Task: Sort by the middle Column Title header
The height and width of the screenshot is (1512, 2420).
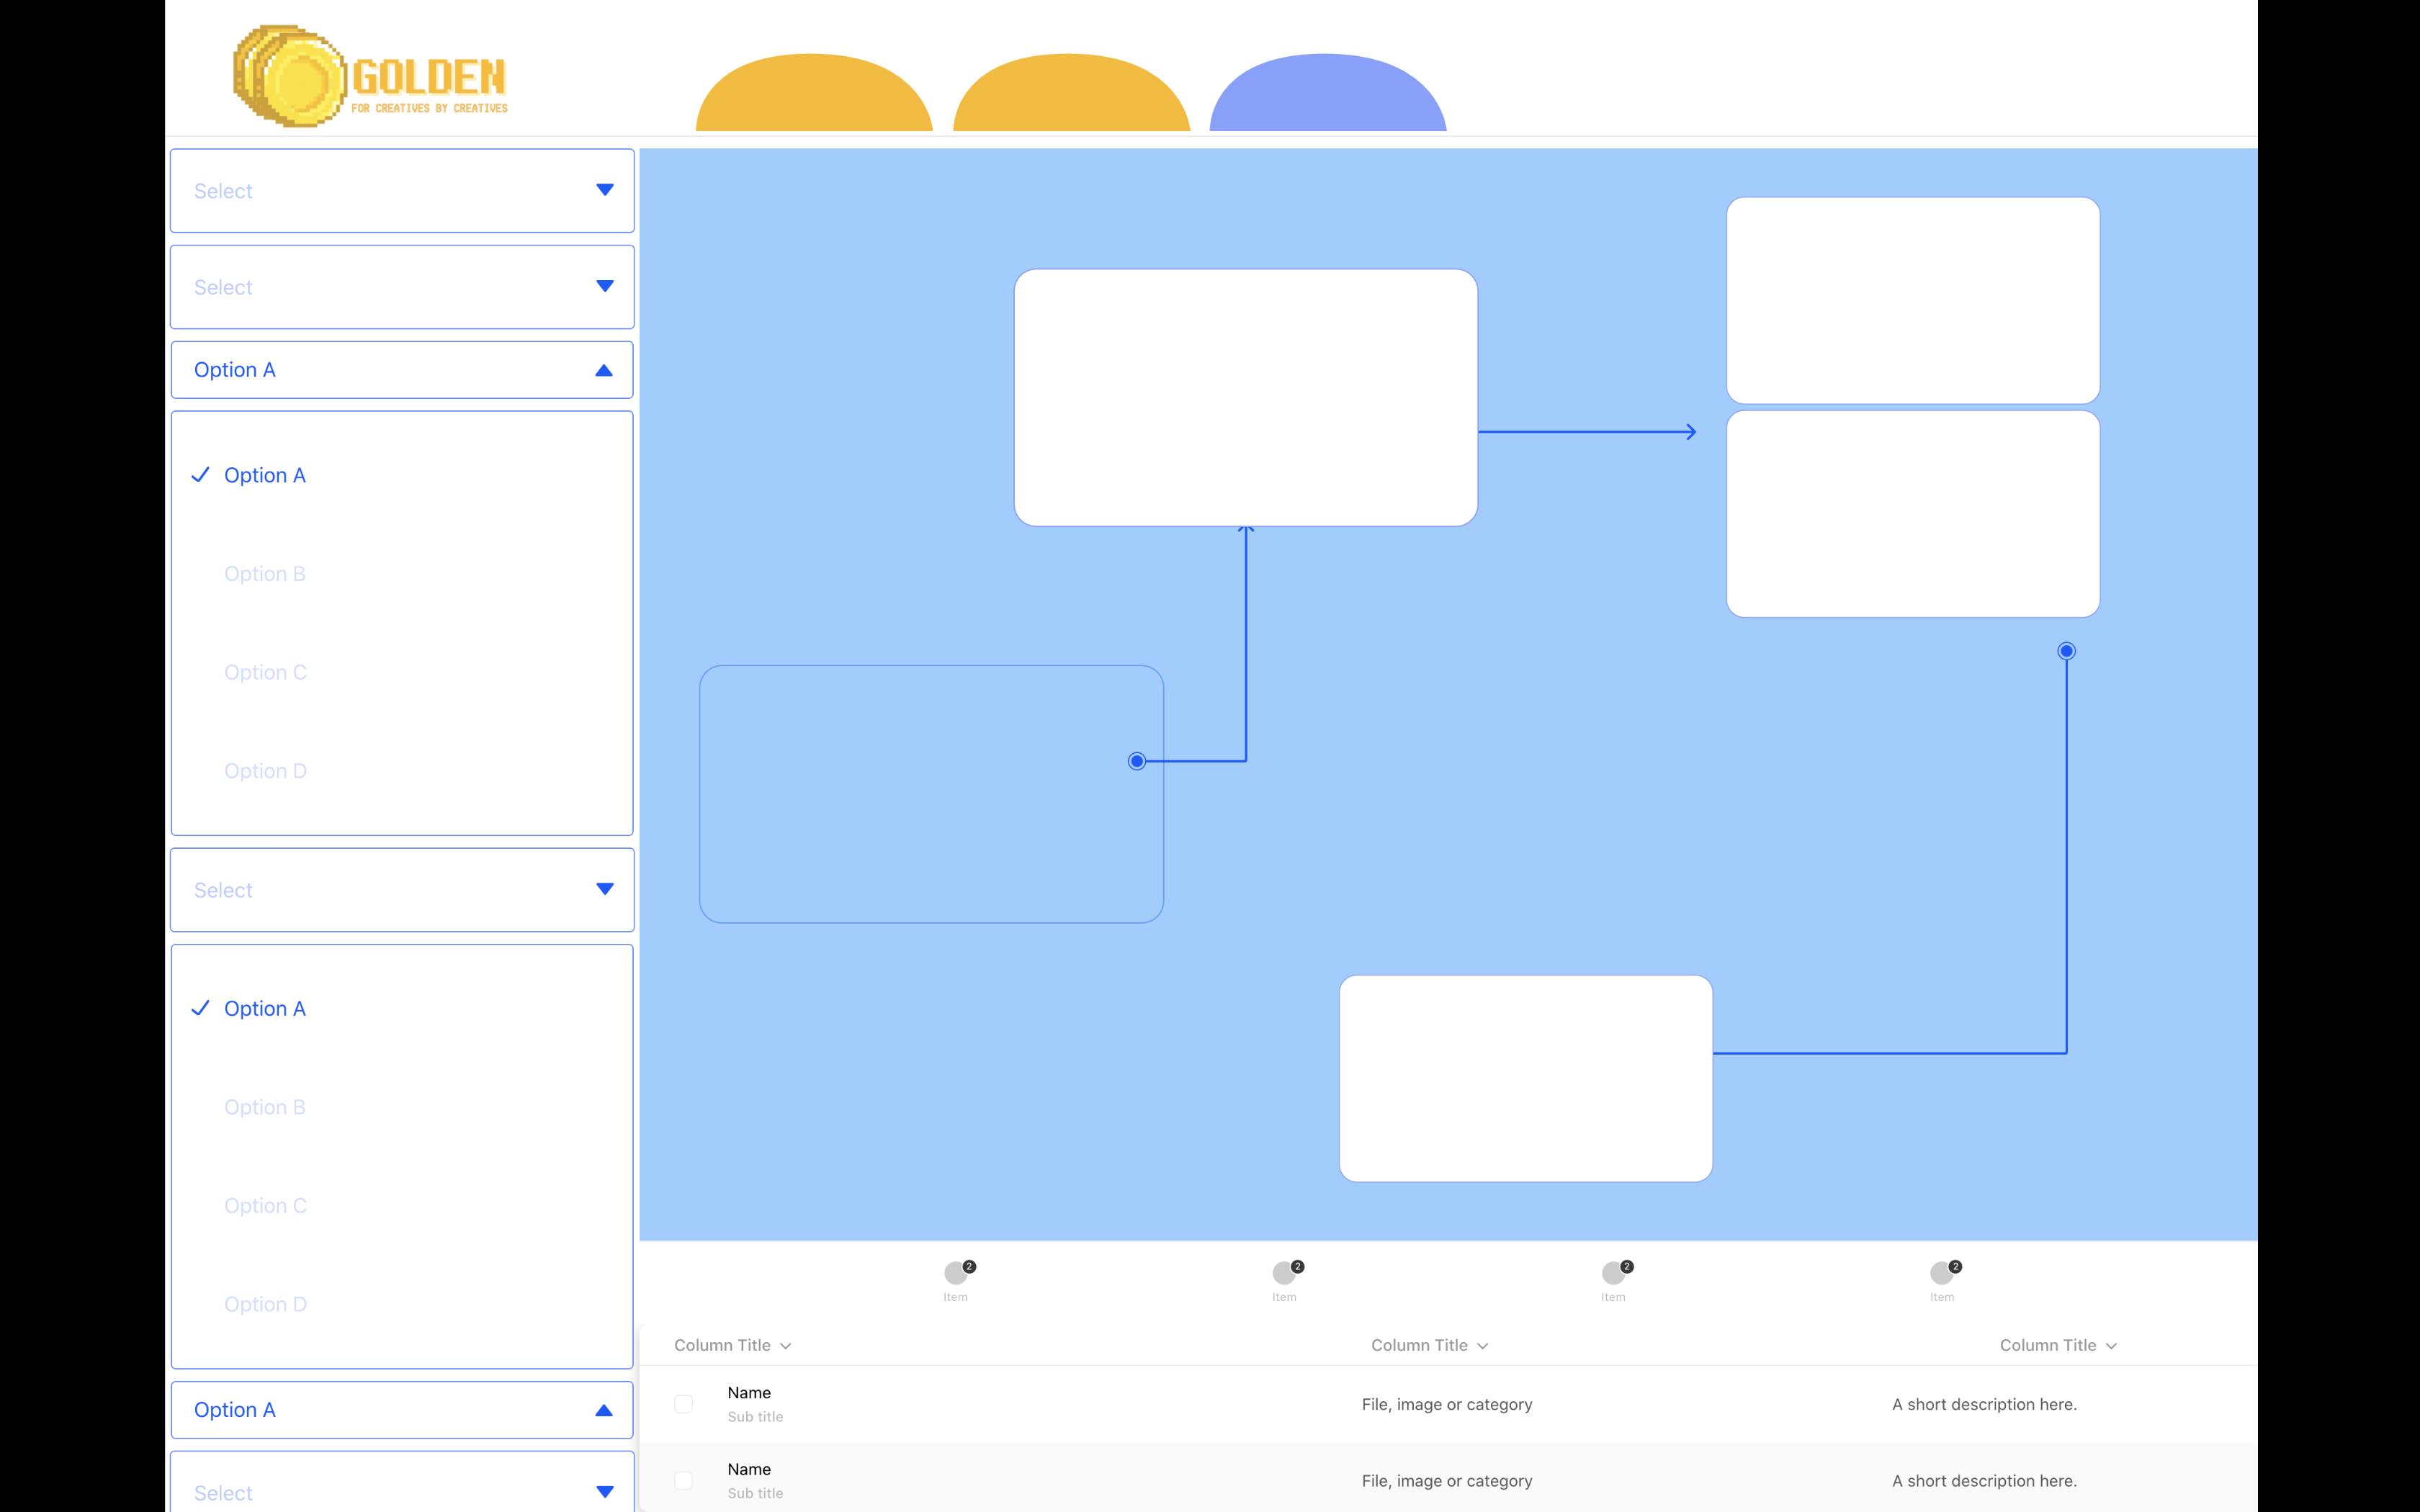Action: 1429,1346
